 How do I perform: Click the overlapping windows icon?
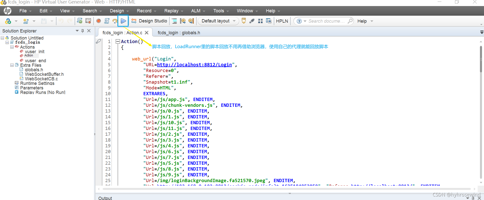269,21
